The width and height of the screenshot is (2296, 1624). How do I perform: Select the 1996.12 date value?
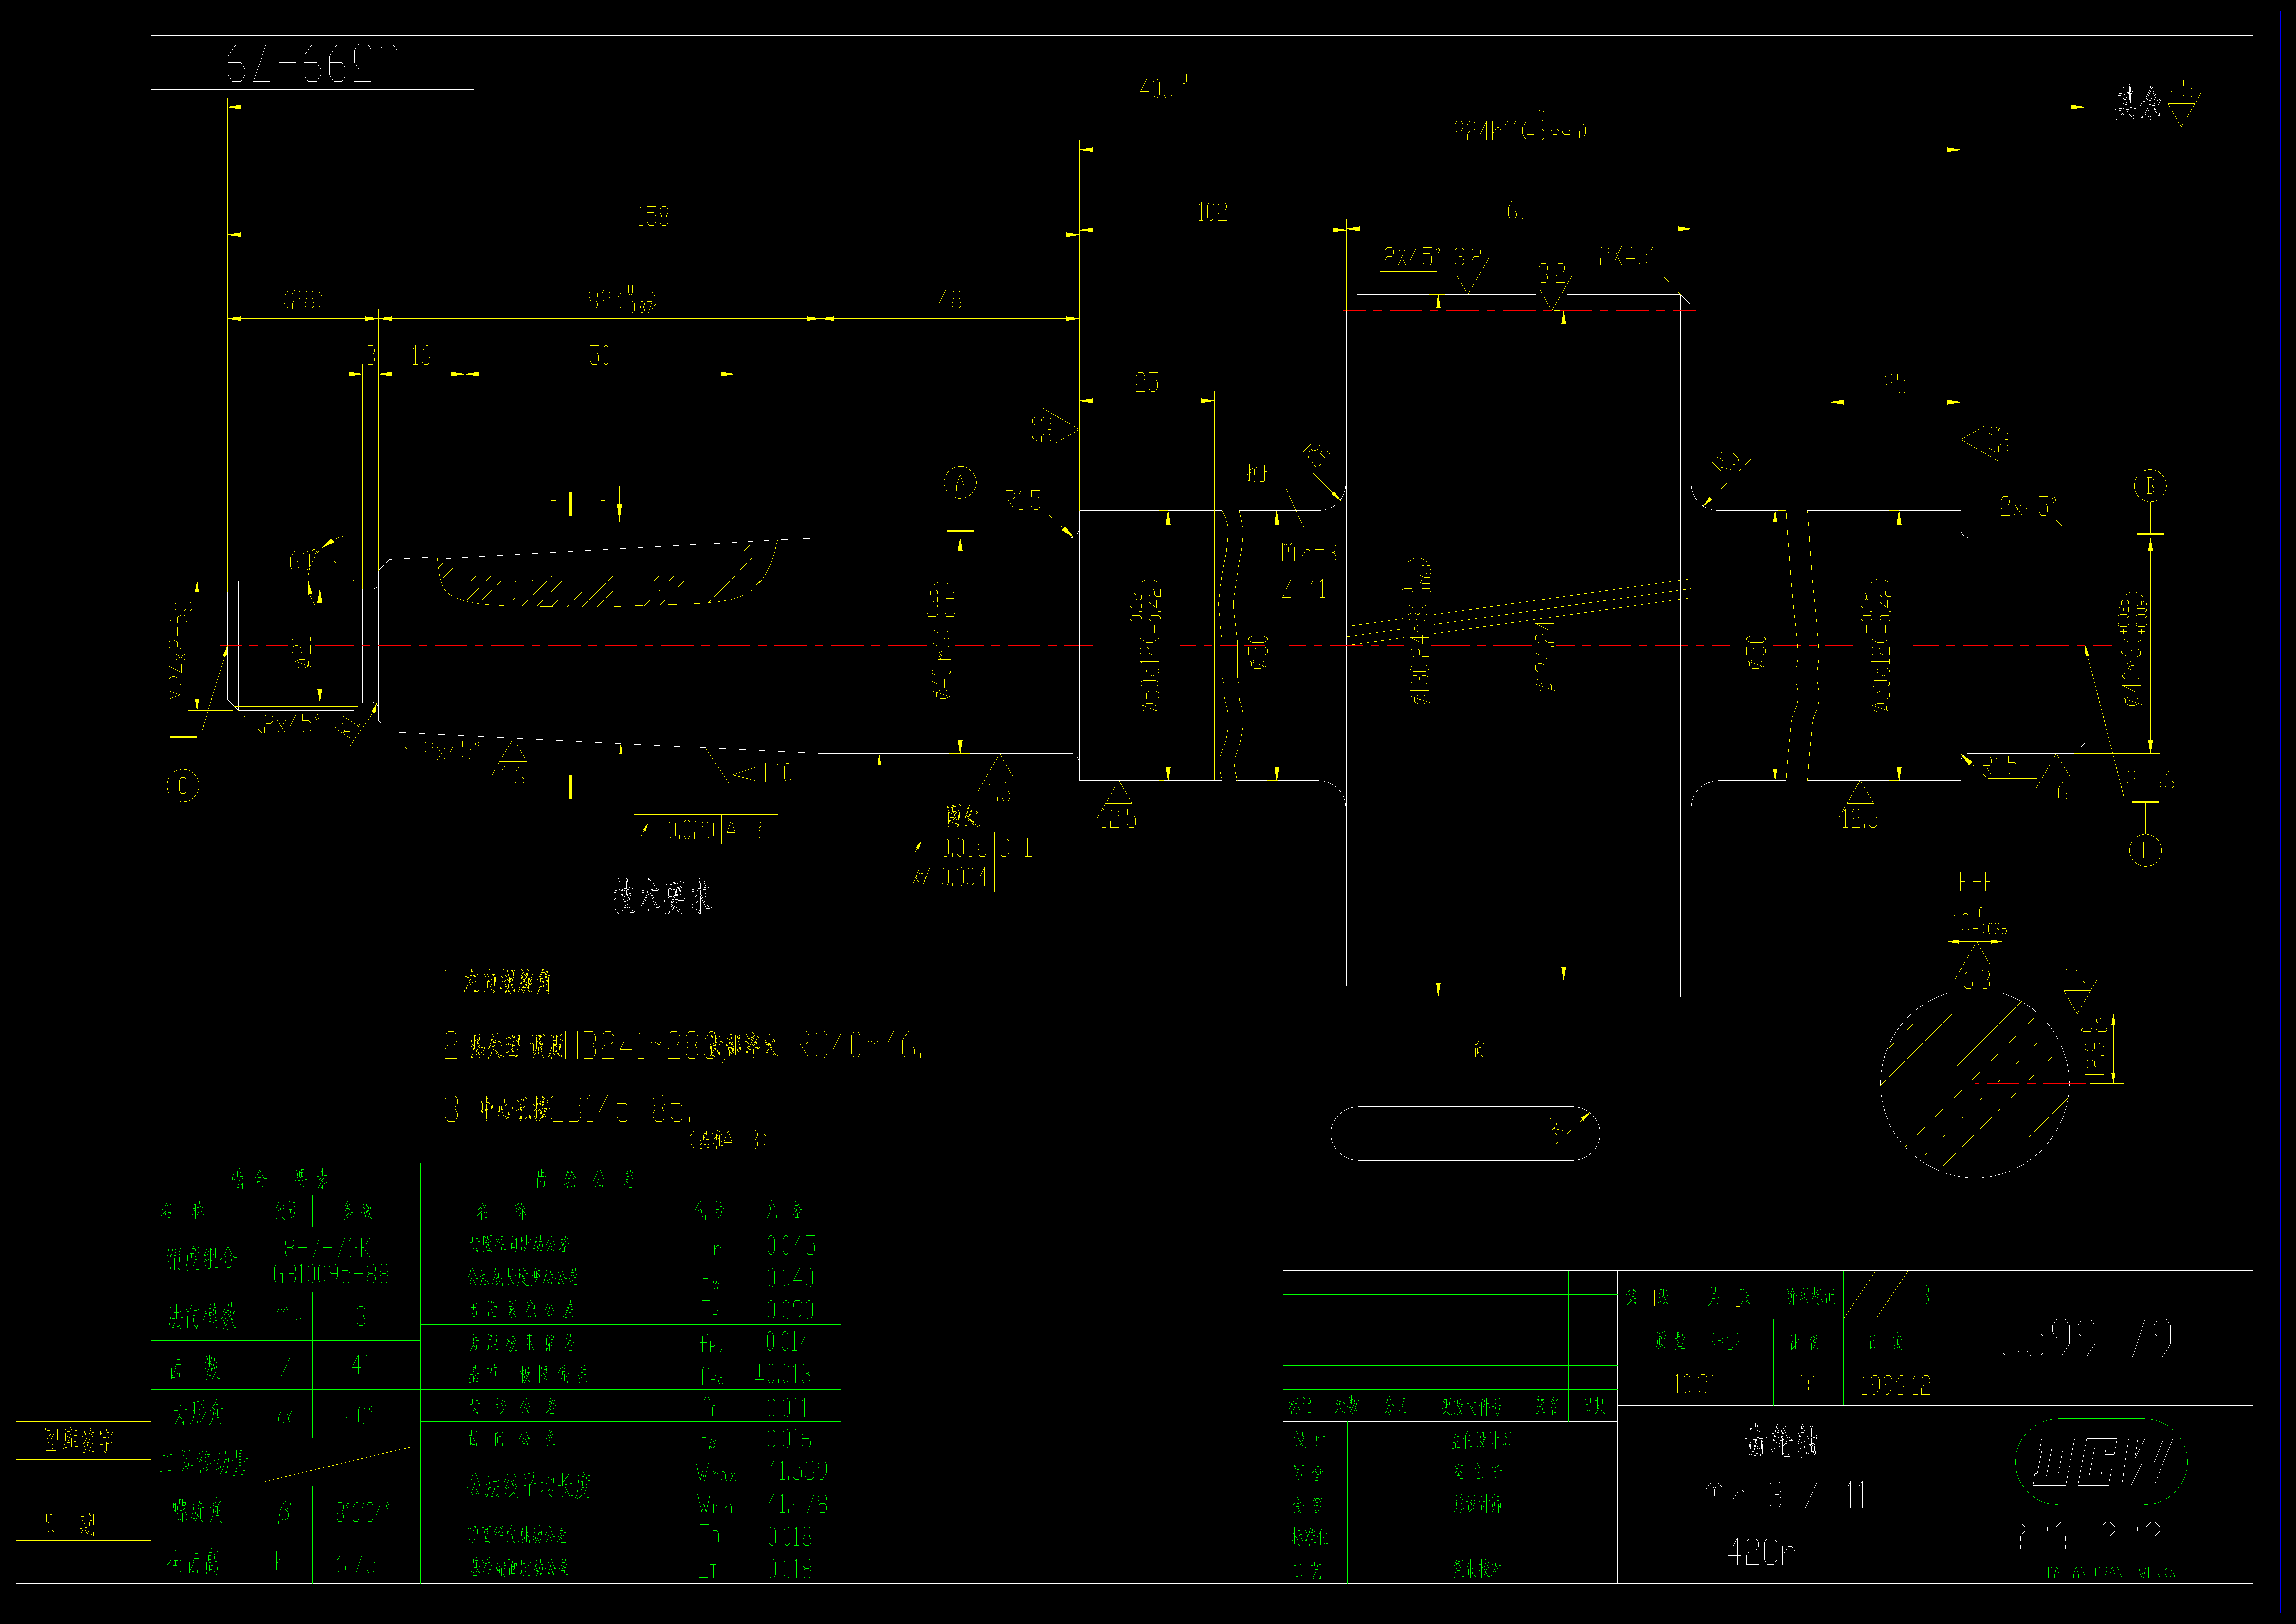click(1895, 1386)
